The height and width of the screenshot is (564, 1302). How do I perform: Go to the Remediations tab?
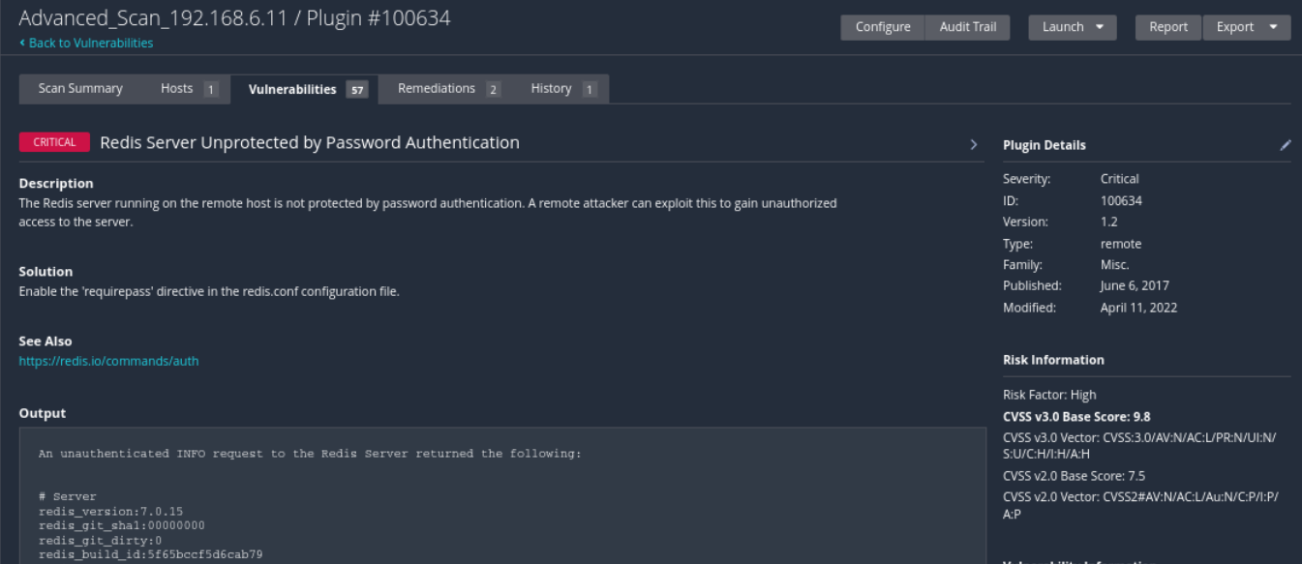437,89
